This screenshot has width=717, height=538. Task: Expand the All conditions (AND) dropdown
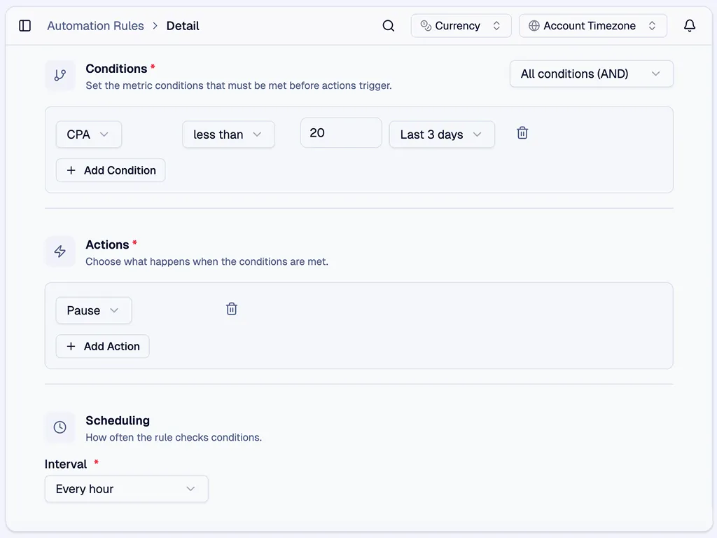(x=591, y=74)
